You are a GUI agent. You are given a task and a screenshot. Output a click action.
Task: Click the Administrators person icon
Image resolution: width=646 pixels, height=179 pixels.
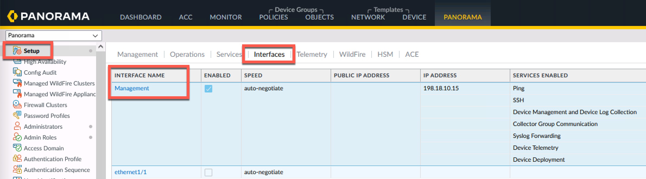click(x=17, y=126)
